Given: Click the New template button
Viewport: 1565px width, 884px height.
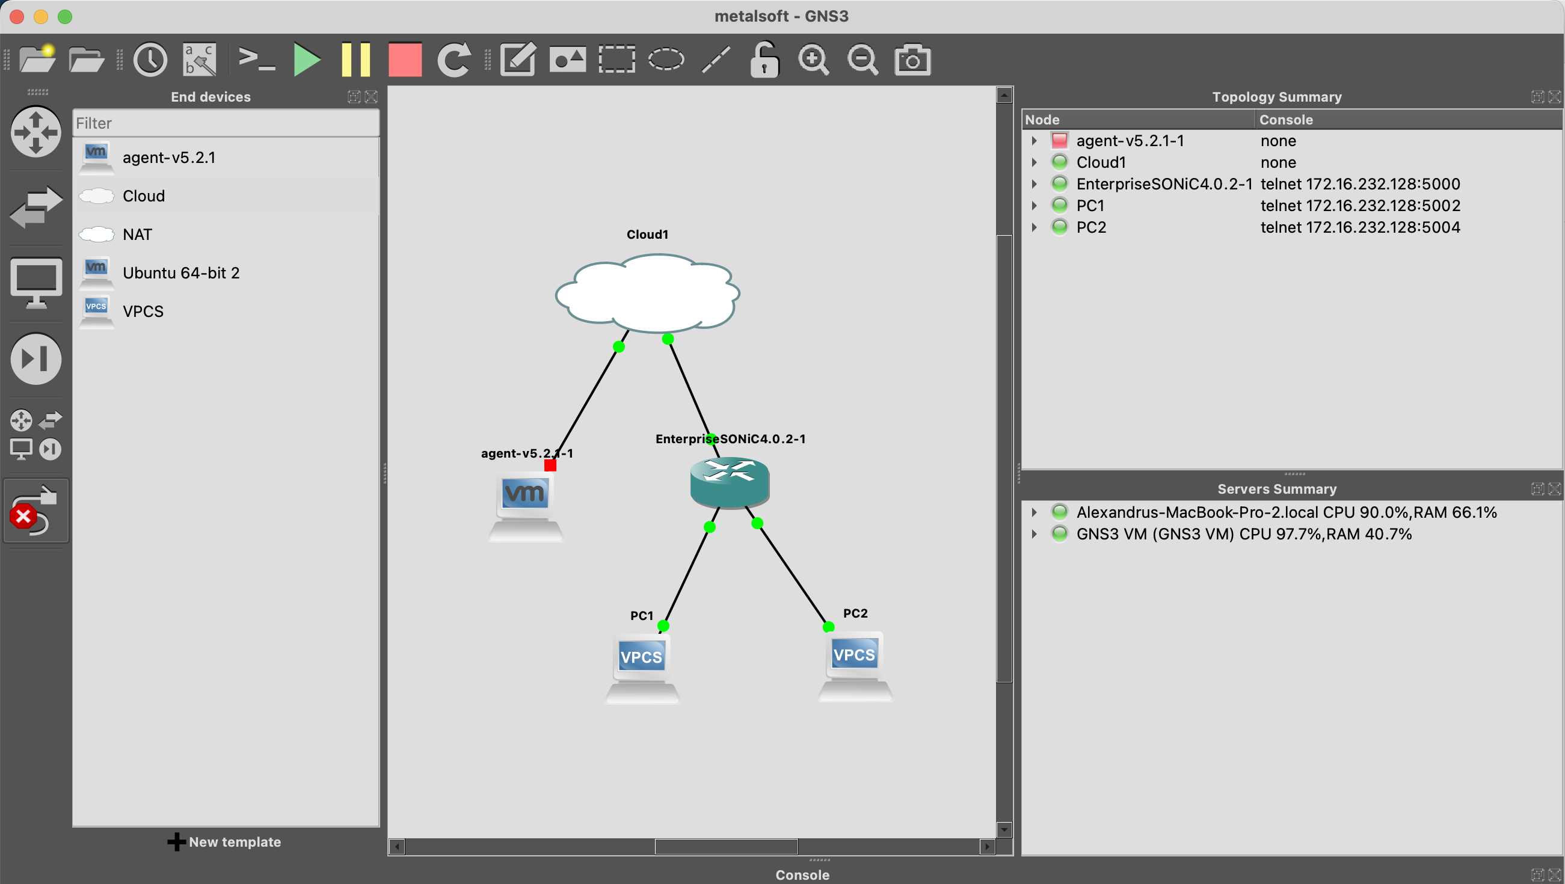Looking at the screenshot, I should click(224, 842).
